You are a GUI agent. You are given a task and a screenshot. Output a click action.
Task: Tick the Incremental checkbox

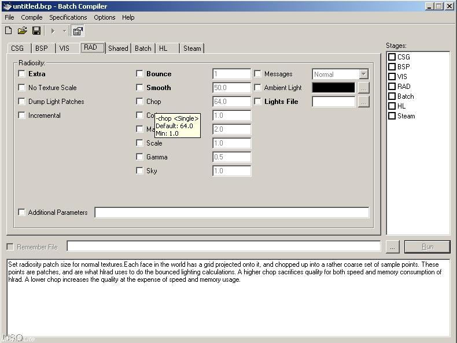[x=21, y=115]
